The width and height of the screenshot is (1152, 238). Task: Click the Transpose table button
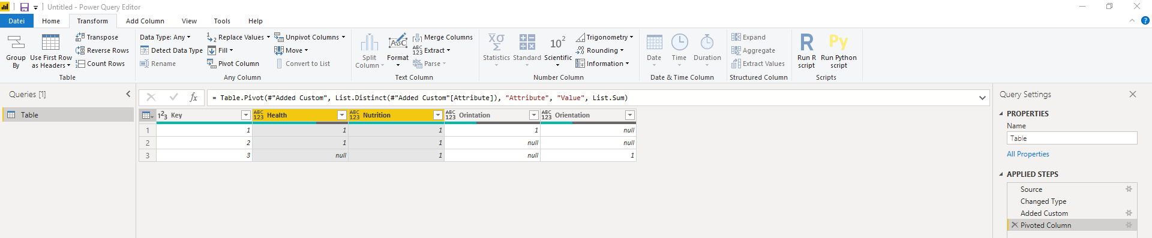(97, 37)
